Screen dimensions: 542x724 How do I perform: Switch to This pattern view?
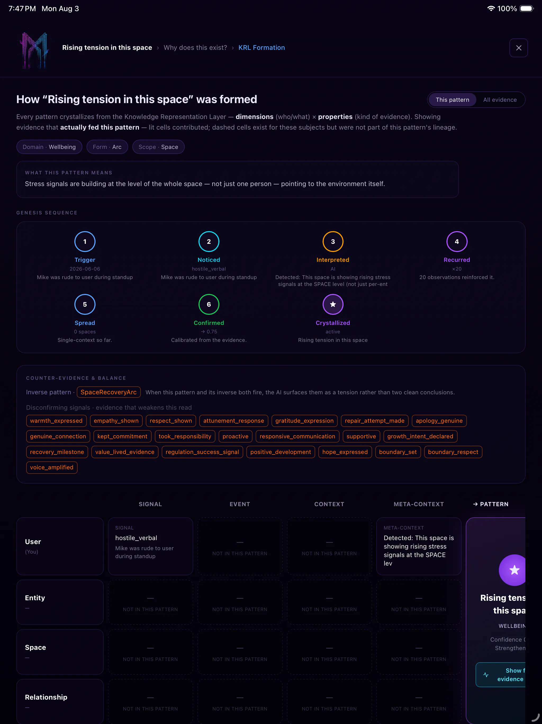point(452,100)
